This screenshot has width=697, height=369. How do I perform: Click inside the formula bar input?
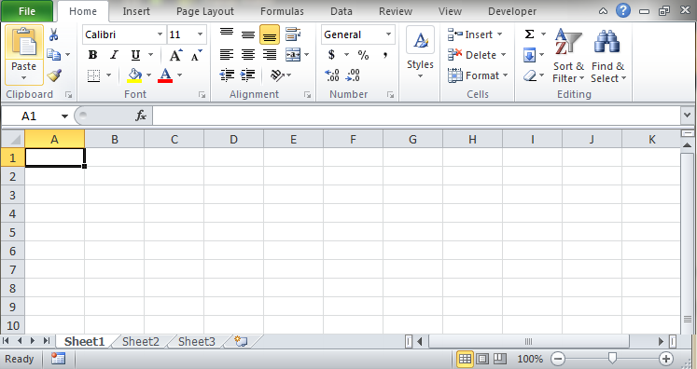(416, 116)
